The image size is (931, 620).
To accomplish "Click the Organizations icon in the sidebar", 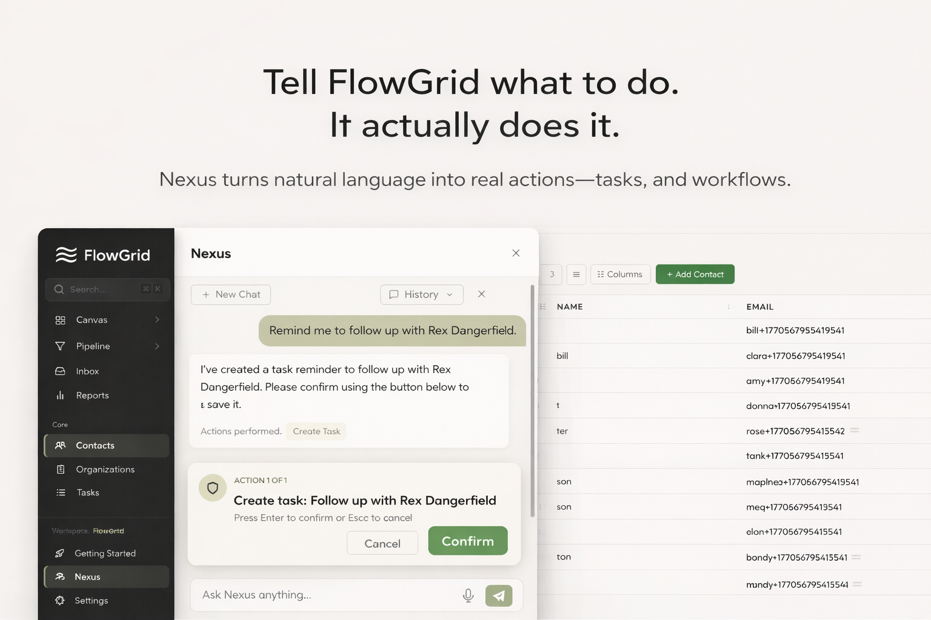I will coord(61,469).
